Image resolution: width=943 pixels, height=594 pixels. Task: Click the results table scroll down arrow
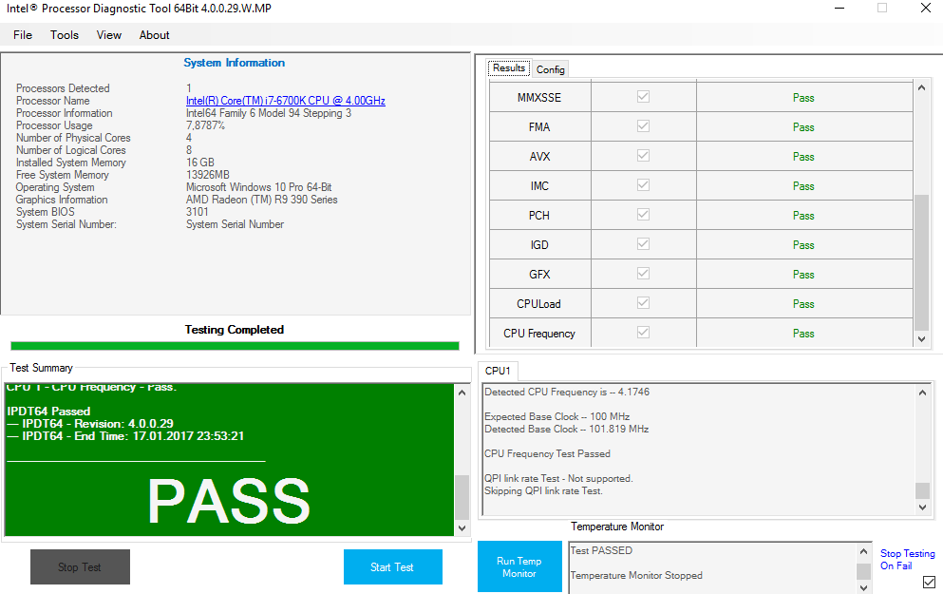[x=921, y=339]
